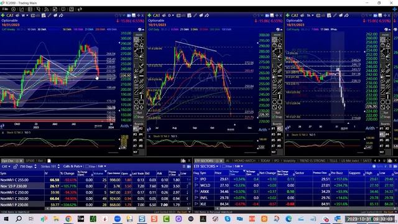Toggle the flag for ARKK row
Viewport: 398px width, 224px height.
(x=196, y=192)
